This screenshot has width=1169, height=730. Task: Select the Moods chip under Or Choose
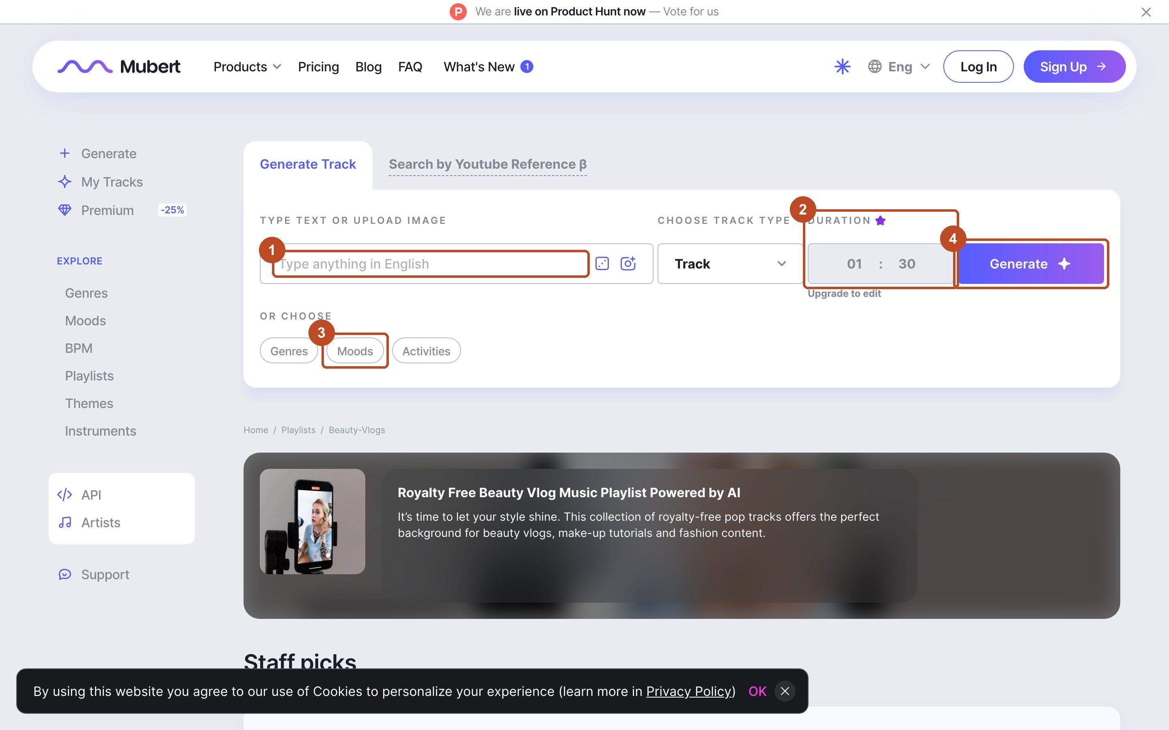click(x=355, y=351)
